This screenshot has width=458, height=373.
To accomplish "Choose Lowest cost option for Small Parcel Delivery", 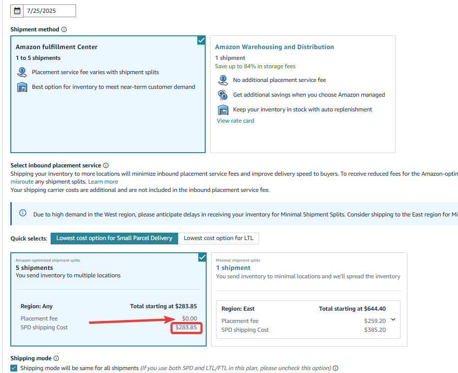I will 114,239.
